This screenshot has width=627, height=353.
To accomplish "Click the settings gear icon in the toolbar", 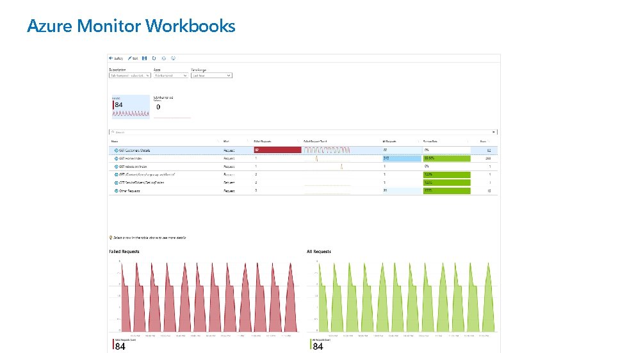I will pyautogui.click(x=163, y=58).
